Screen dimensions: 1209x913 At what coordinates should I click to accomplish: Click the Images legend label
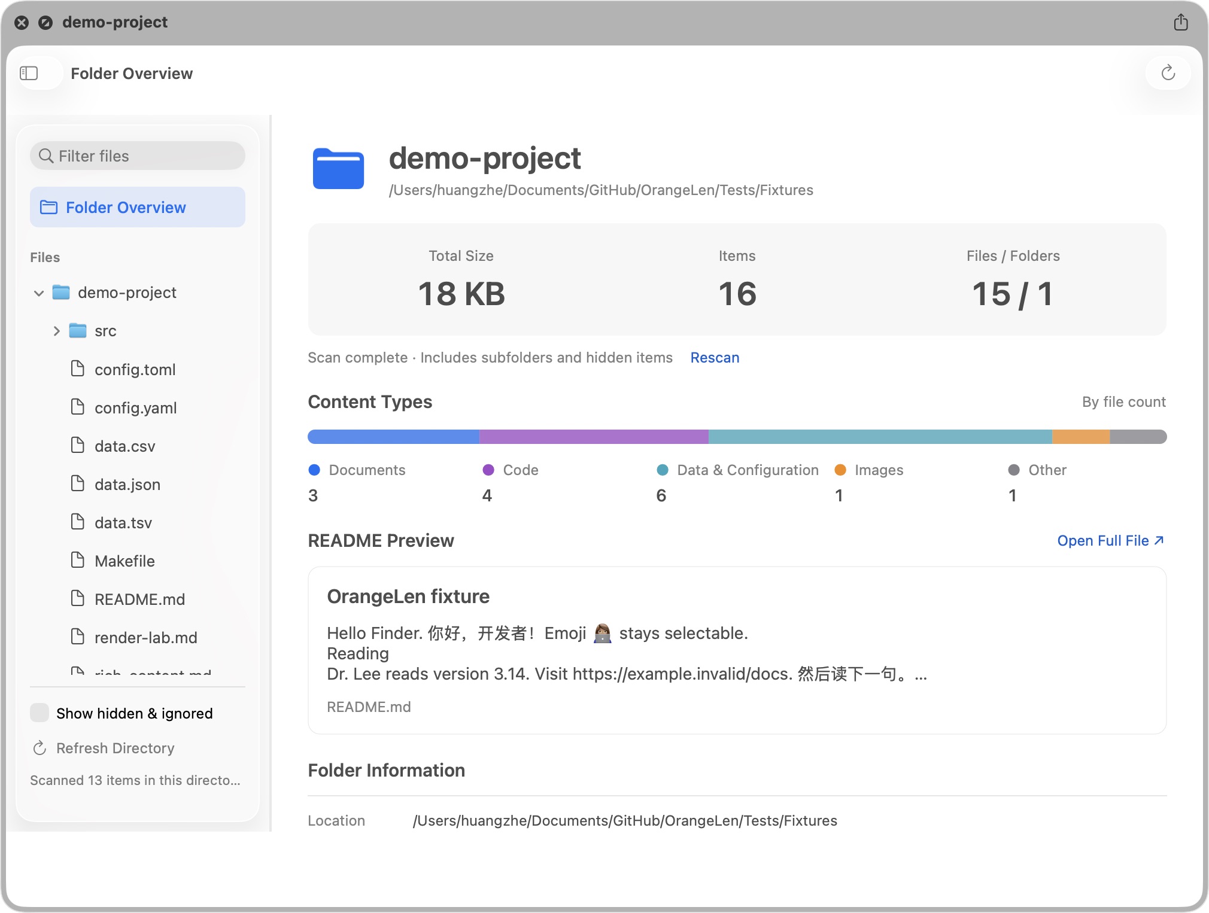point(879,470)
